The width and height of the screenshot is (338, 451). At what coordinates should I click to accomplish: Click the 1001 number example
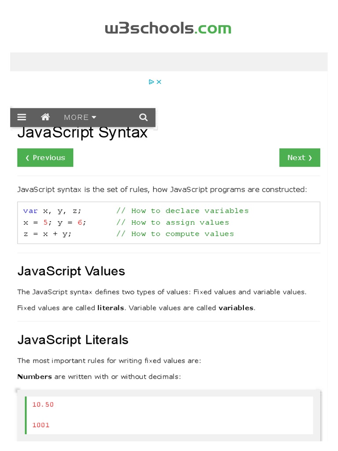click(41, 425)
